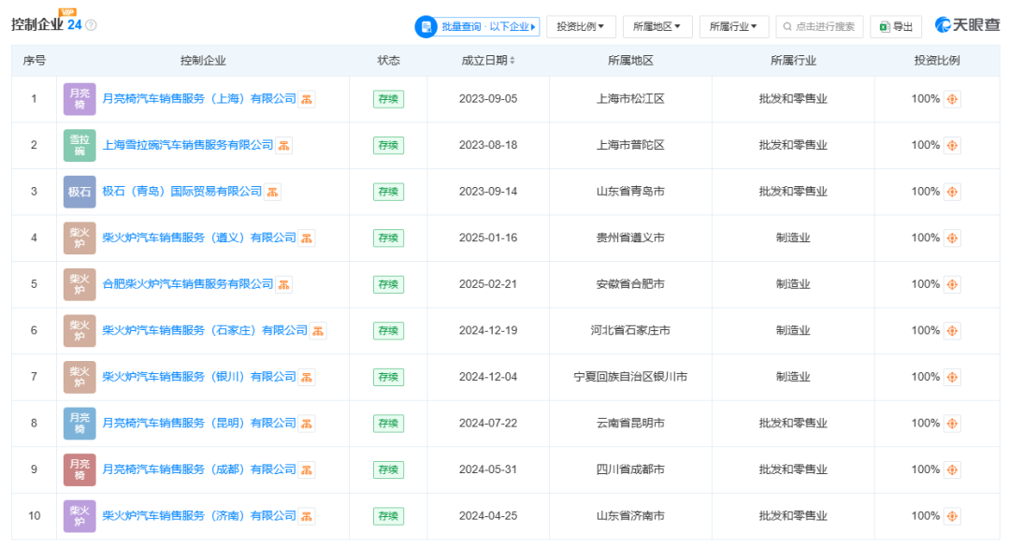Export the list with 导出 button
Screen dimensions: 1010x548
point(895,27)
